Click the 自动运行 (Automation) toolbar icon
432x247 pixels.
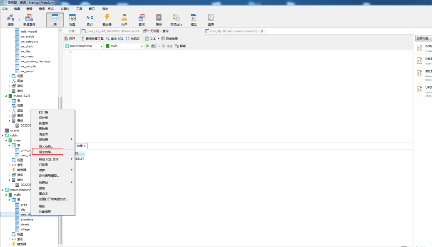[176, 19]
